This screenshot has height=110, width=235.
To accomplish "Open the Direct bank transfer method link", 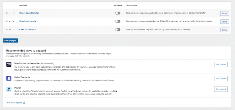I will coord(29,13).
